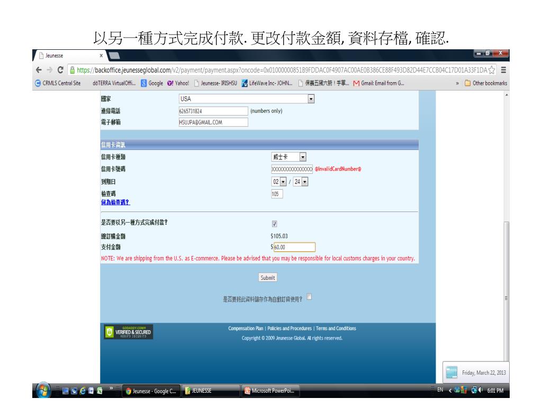The image size is (542, 407).
Task: Click the Submit button
Action: (x=267, y=278)
